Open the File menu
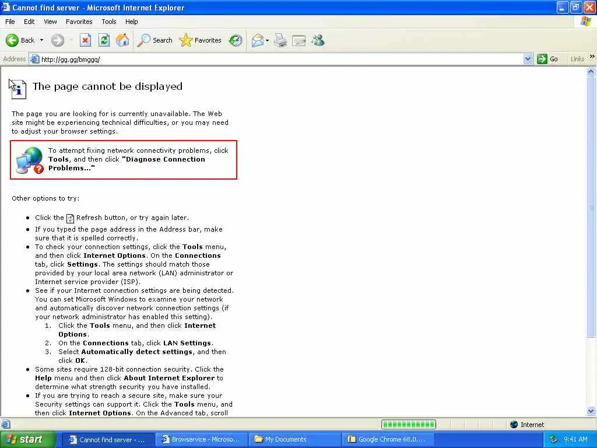This screenshot has height=448, width=597. (x=10, y=22)
